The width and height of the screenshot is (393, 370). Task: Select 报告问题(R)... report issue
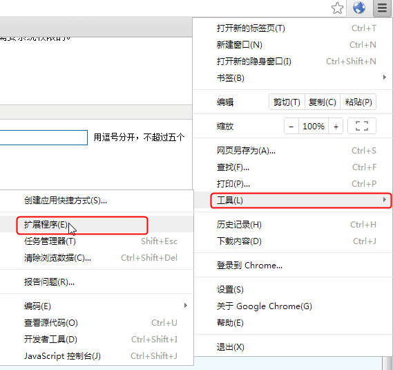point(97,282)
